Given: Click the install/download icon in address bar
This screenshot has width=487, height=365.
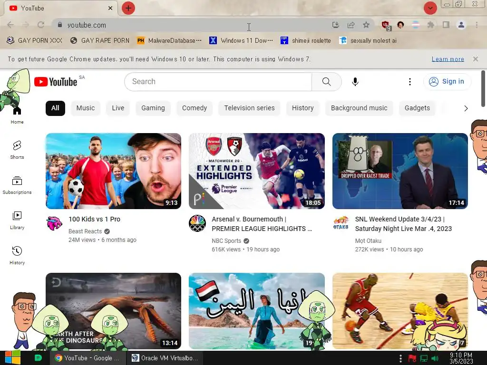Looking at the screenshot, I should tap(335, 25).
